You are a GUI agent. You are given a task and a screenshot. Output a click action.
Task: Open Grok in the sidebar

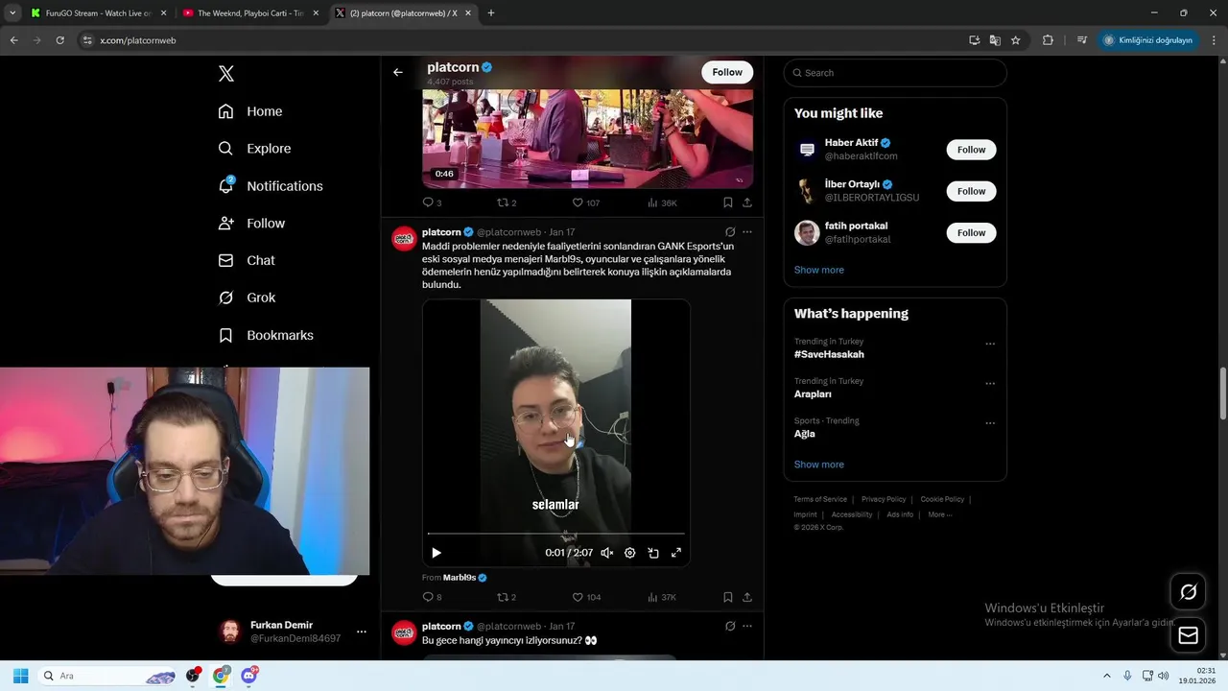coord(247,298)
